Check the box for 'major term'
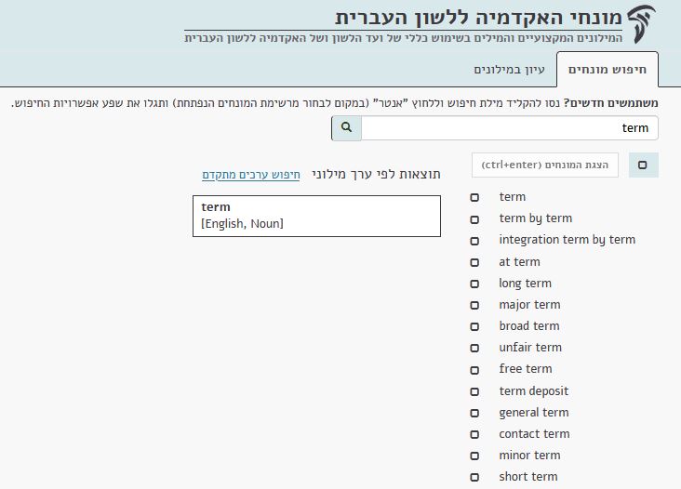The width and height of the screenshot is (681, 489). 474,306
